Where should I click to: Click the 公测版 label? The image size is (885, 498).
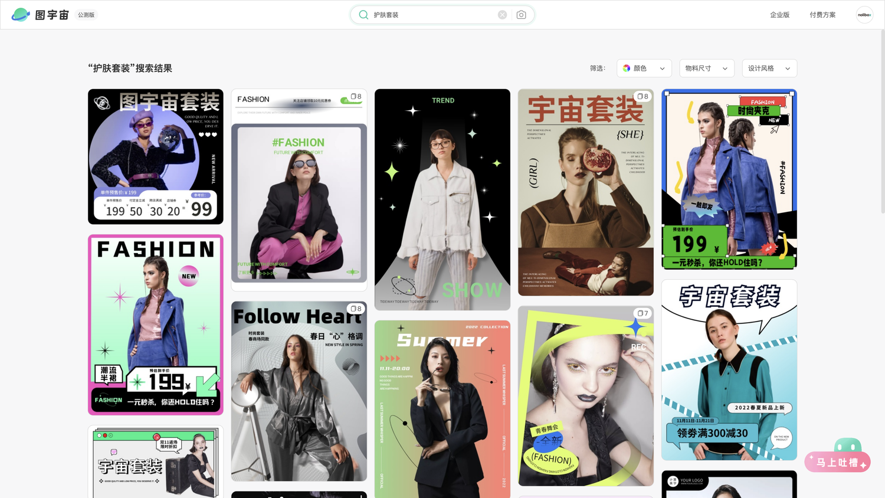(x=86, y=15)
